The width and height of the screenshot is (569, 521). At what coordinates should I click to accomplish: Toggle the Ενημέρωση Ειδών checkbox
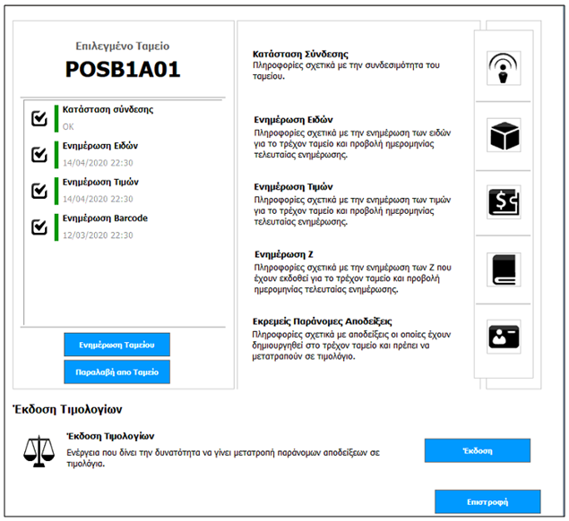point(39,154)
